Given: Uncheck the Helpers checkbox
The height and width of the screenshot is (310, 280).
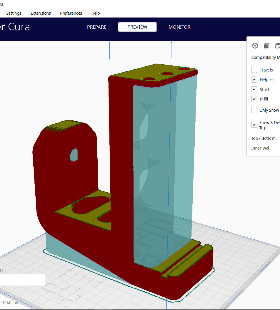Looking at the screenshot, I should [254, 80].
